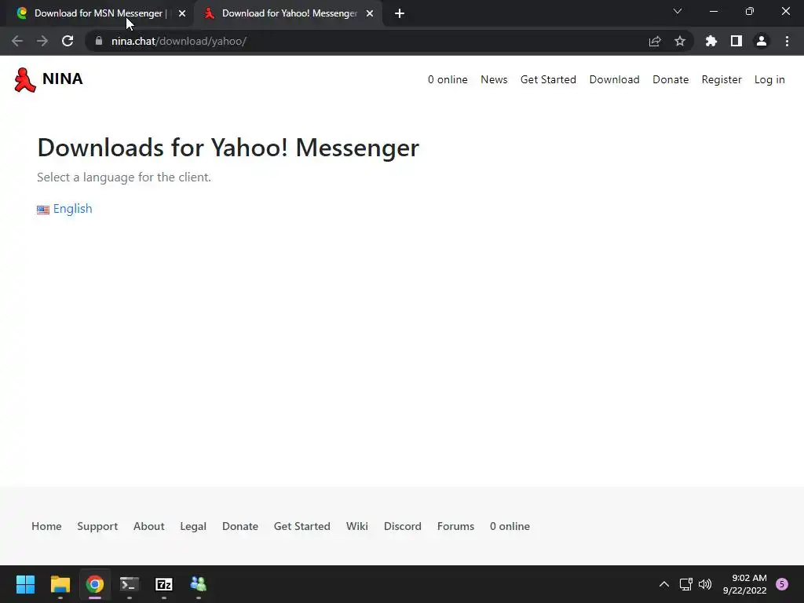Bookmark this page with the star icon
This screenshot has height=603, width=804.
coord(680,41)
